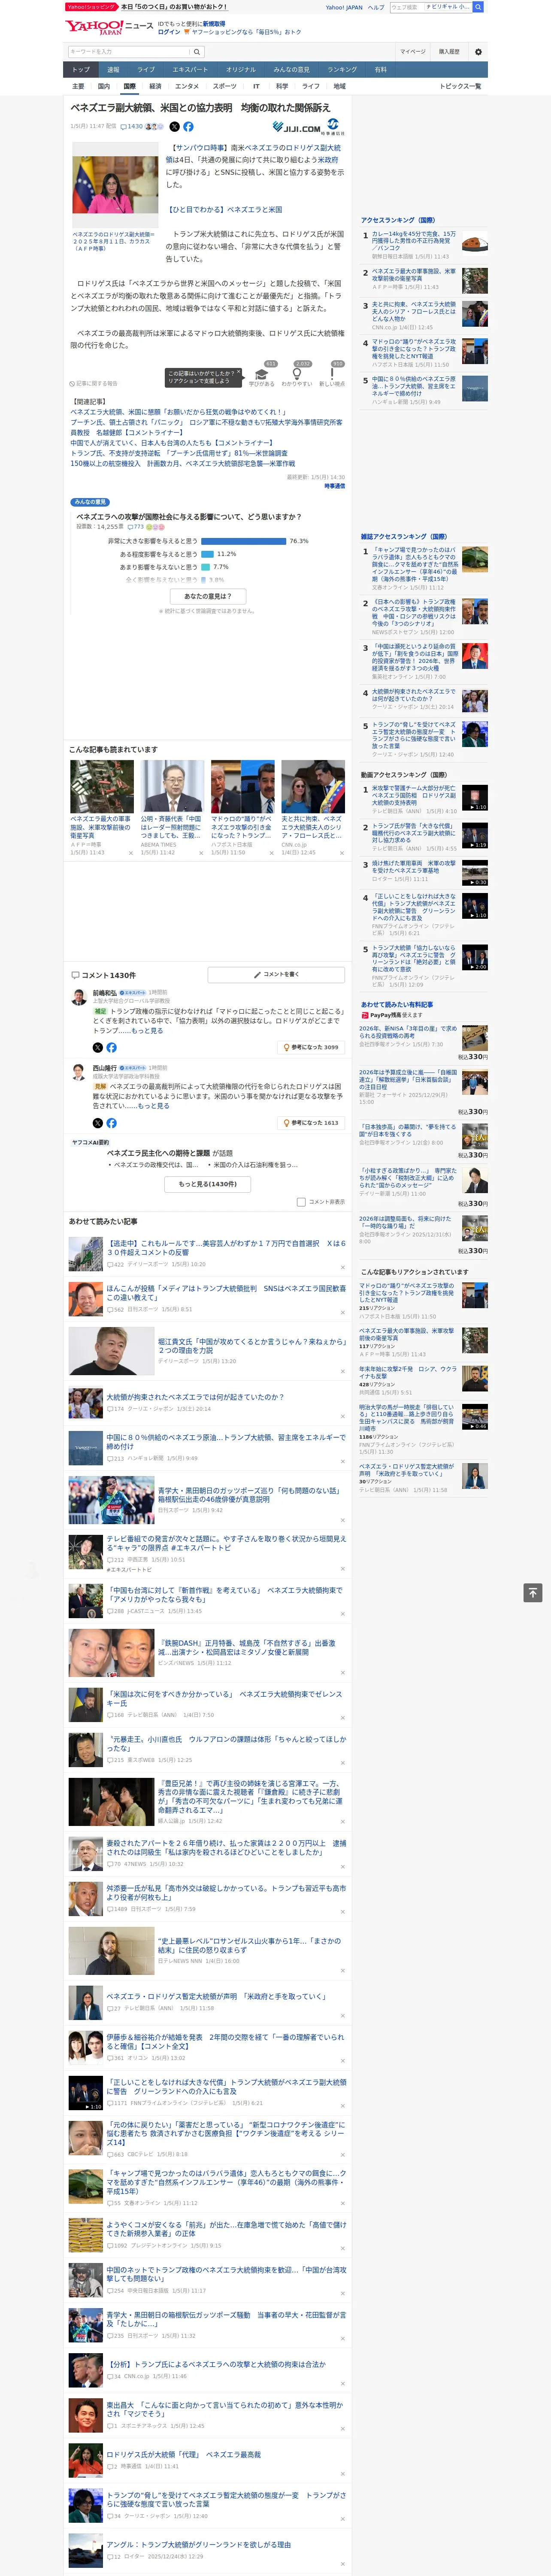Switch to the 'トップ' main tab
This screenshot has width=551, height=2576.
point(81,70)
